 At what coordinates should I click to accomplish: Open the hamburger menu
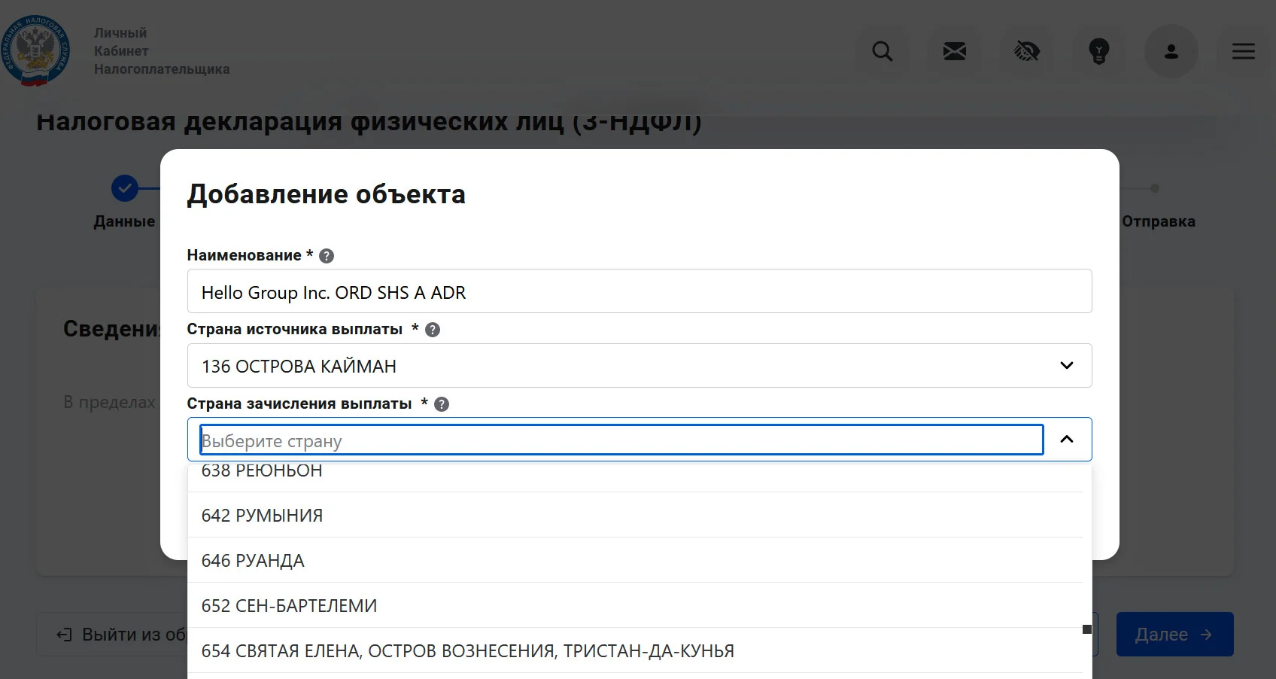(x=1243, y=51)
